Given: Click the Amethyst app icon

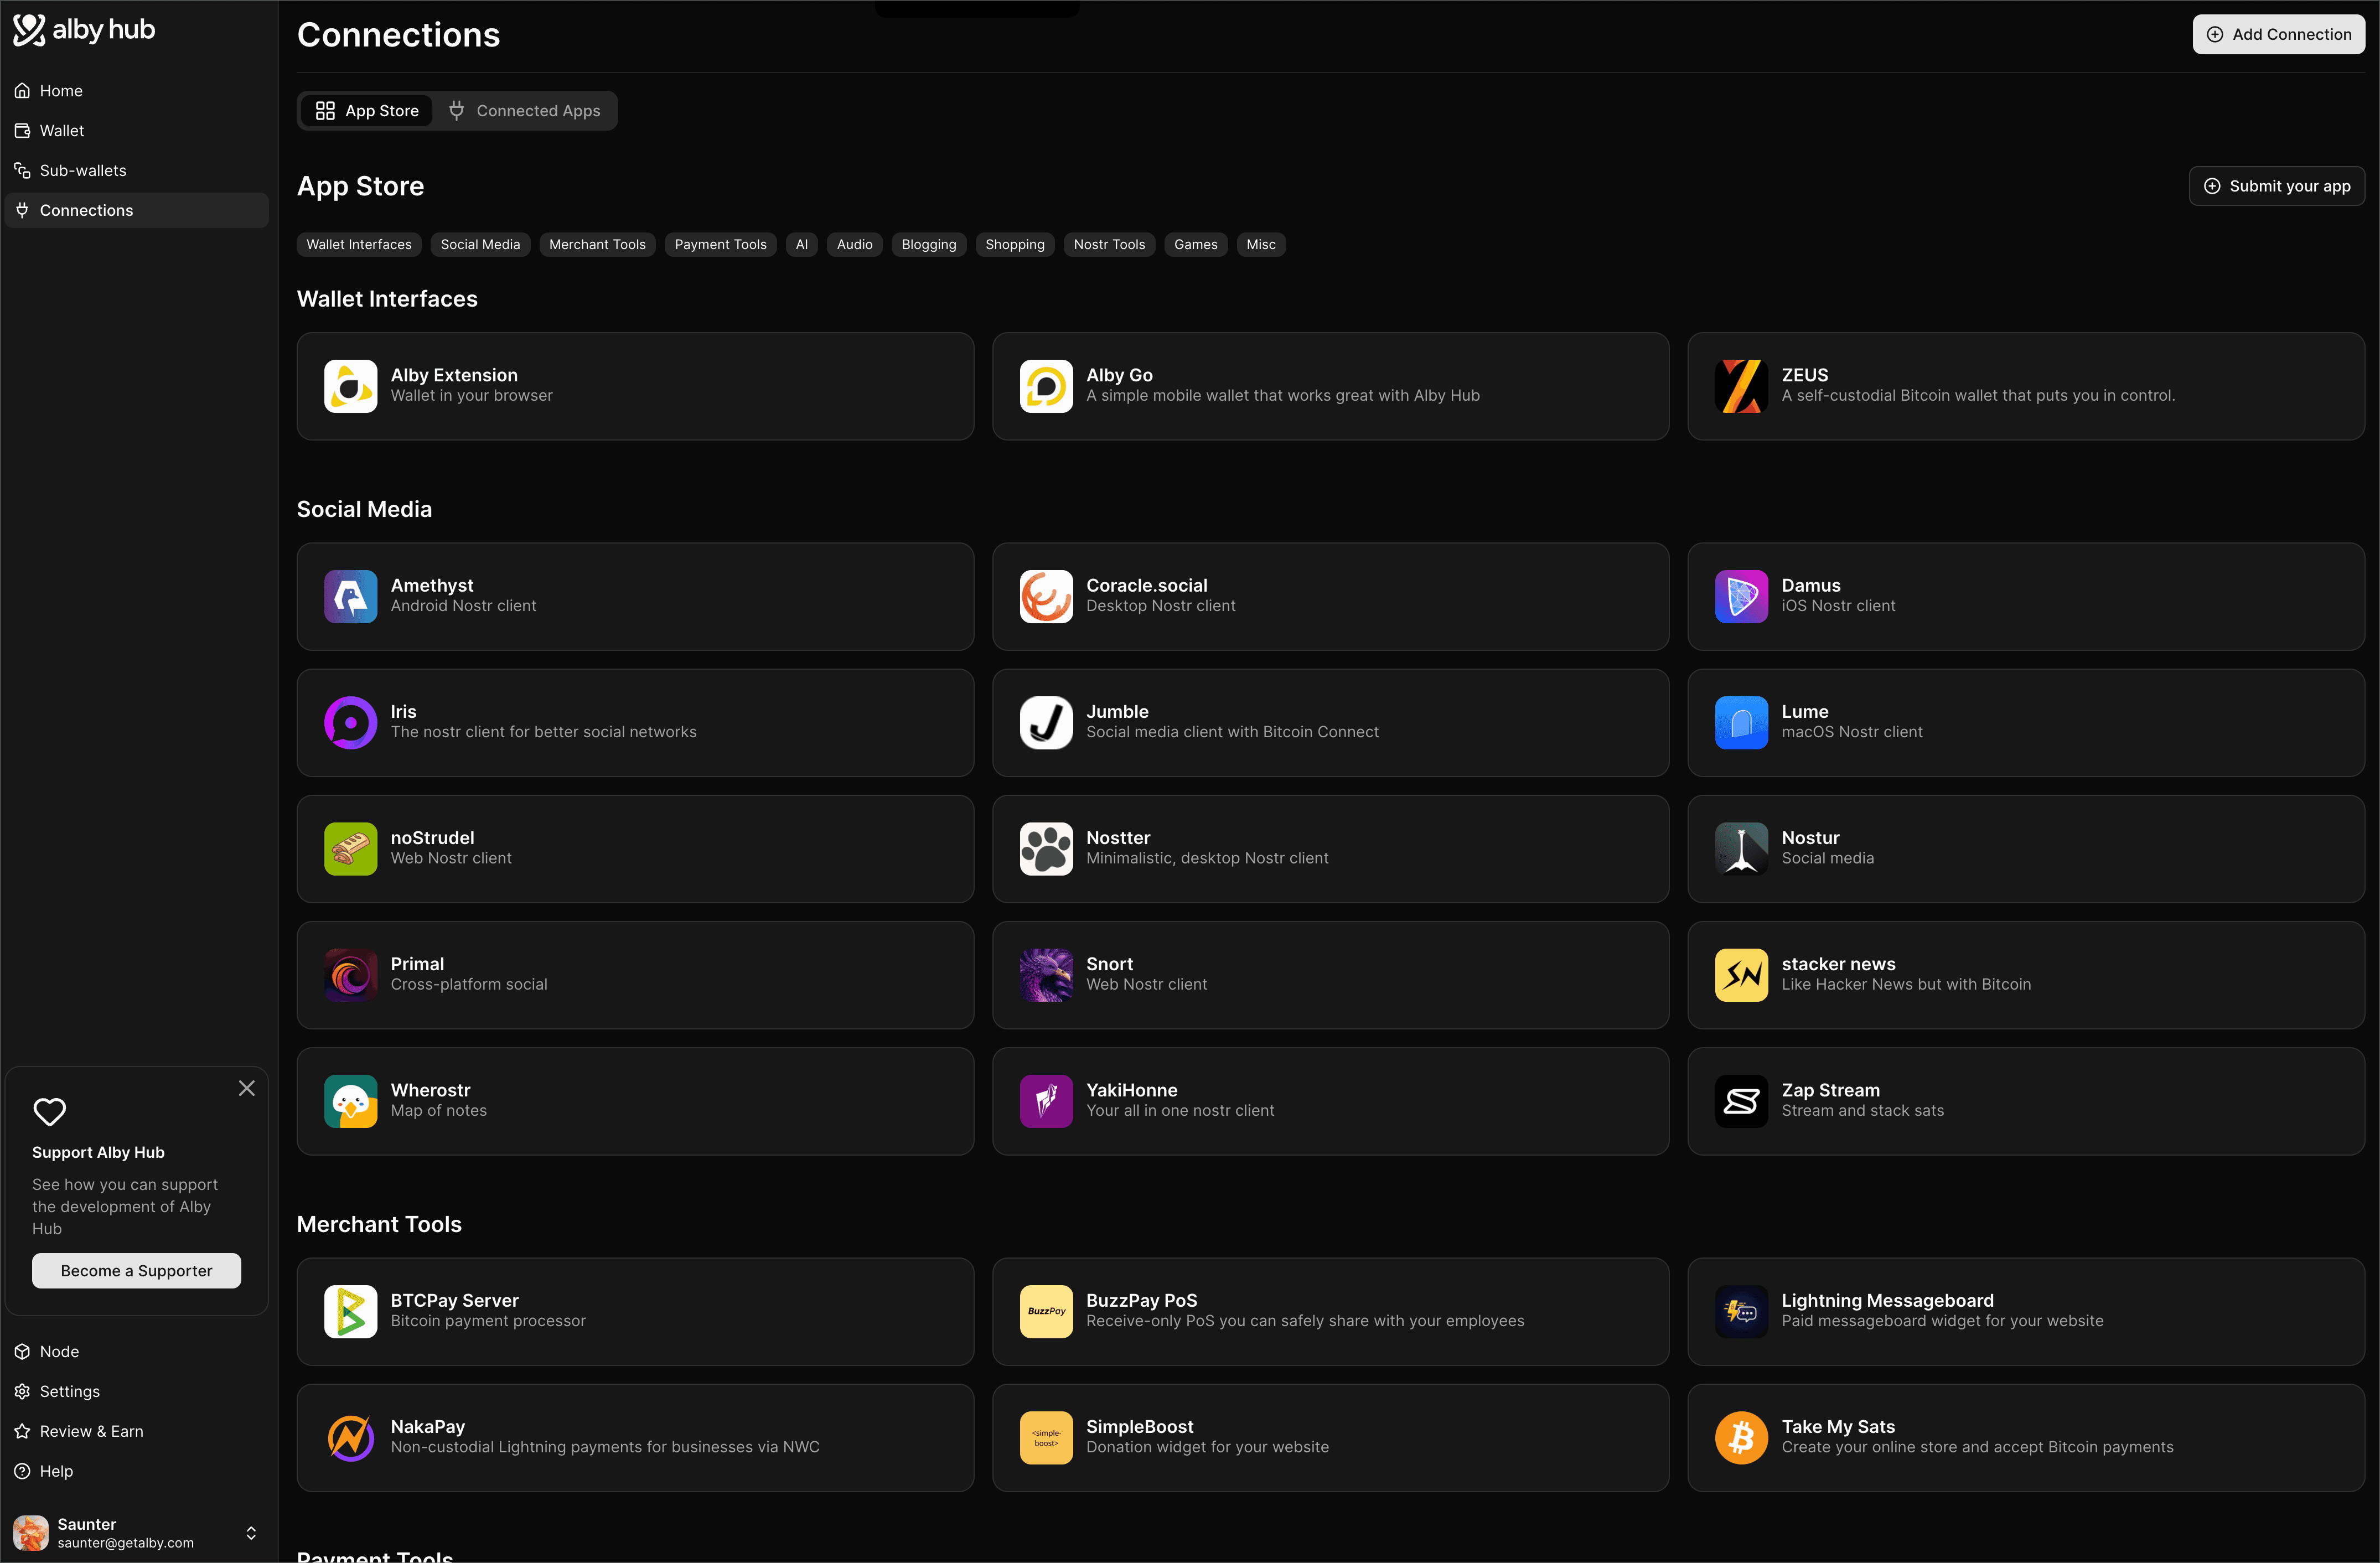Looking at the screenshot, I should coord(350,596).
